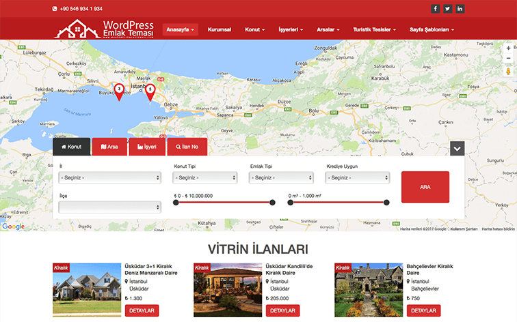Screen dimensions: 517x322
Task: Open the Twitter social icon
Action: pyautogui.click(x=447, y=9)
